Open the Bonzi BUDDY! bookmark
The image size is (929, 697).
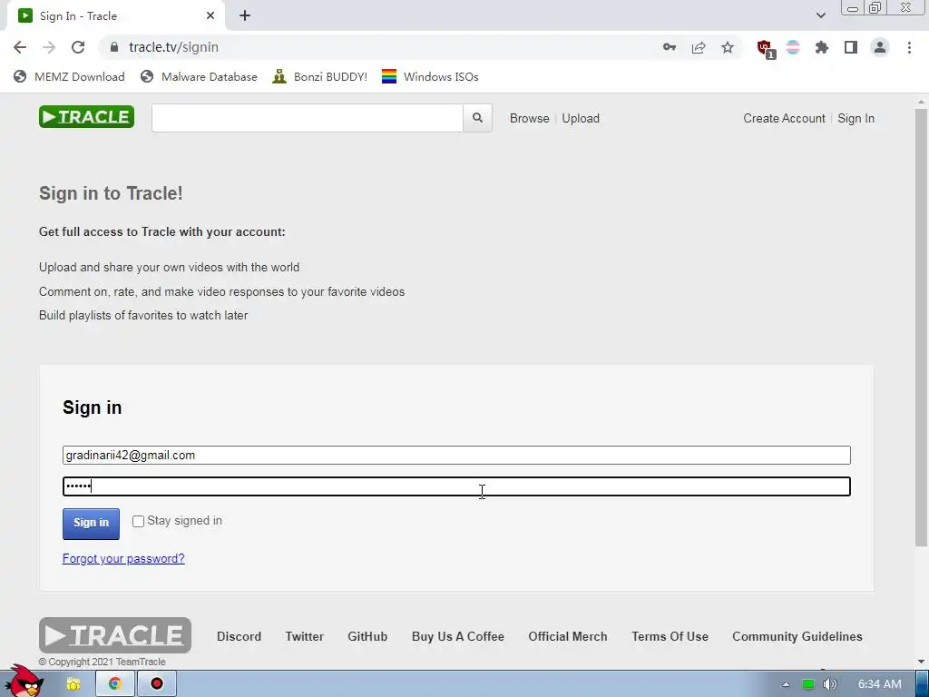[320, 76]
